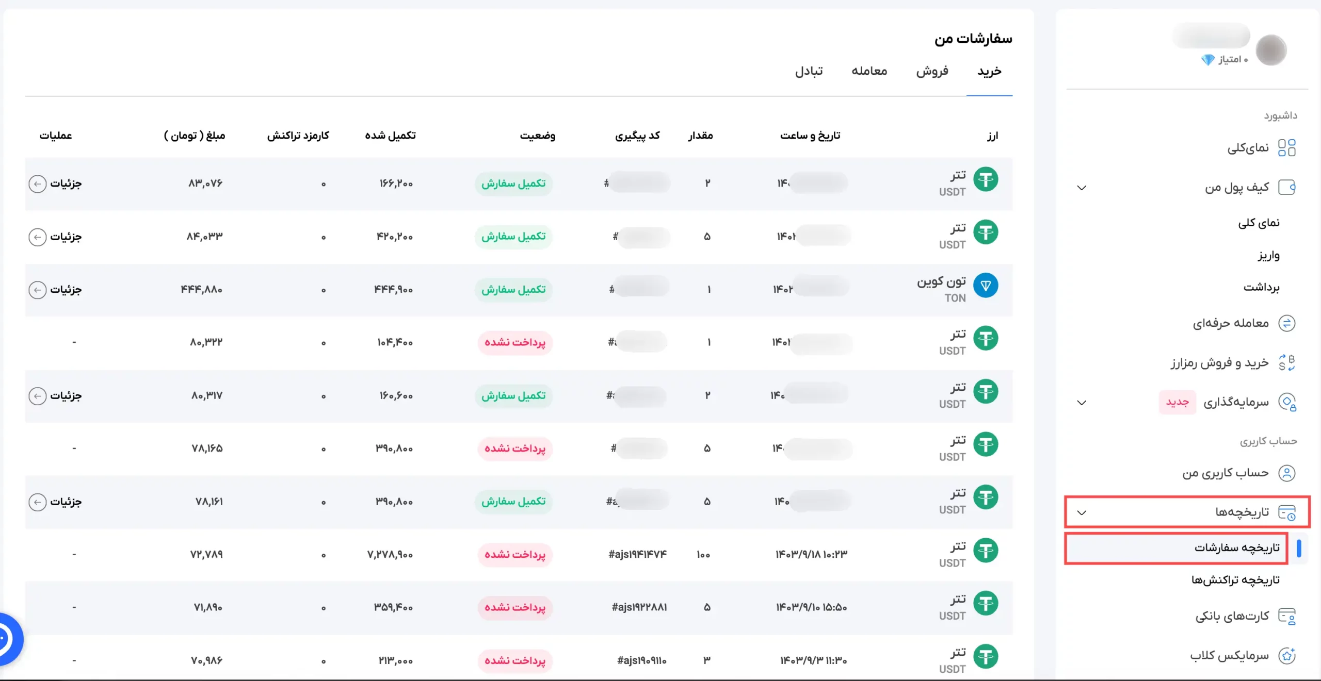Screen dimensions: 1321x681
Task: Go to برداشت under the wallet menu
Action: click(x=1261, y=287)
